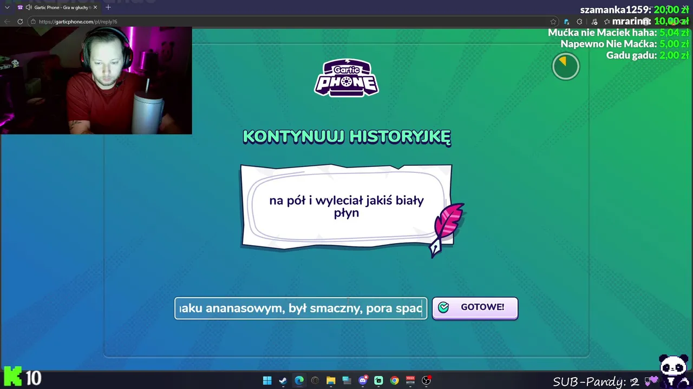Open the dark ring app on taskbar
This screenshot has width=693, height=389.
[315, 381]
